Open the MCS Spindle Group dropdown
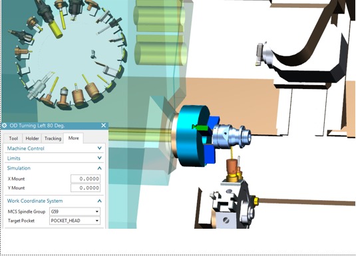The height and width of the screenshot is (256, 356). click(x=75, y=211)
